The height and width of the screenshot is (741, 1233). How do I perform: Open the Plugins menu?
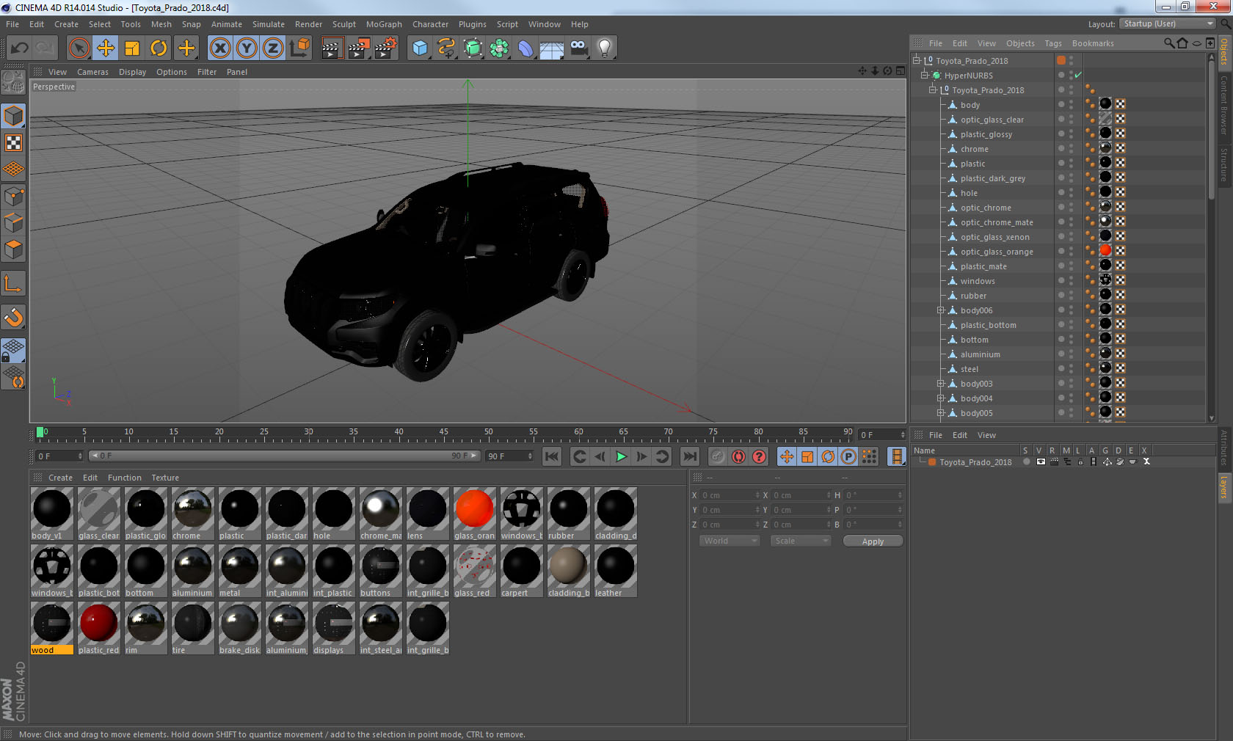click(x=472, y=24)
